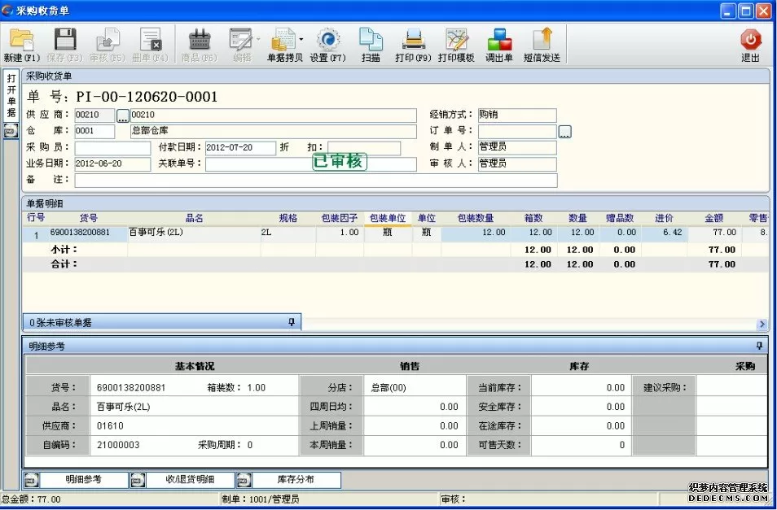This screenshot has width=777, height=510.
Task: Click right arrow of the horizontal scrollbar
Action: pyautogui.click(x=762, y=324)
